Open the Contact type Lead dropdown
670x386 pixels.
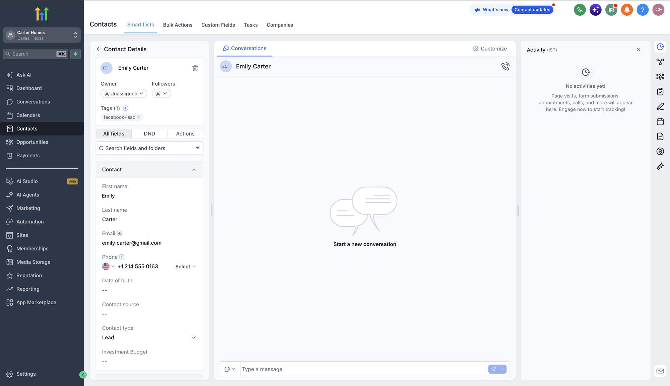coord(149,337)
